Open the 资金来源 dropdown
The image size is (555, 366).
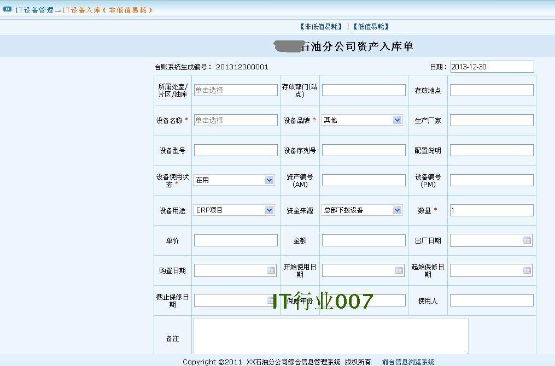coord(397,210)
